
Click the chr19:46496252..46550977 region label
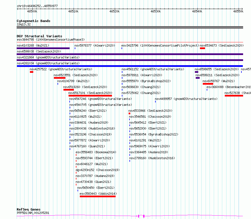click(x=37, y=6)
